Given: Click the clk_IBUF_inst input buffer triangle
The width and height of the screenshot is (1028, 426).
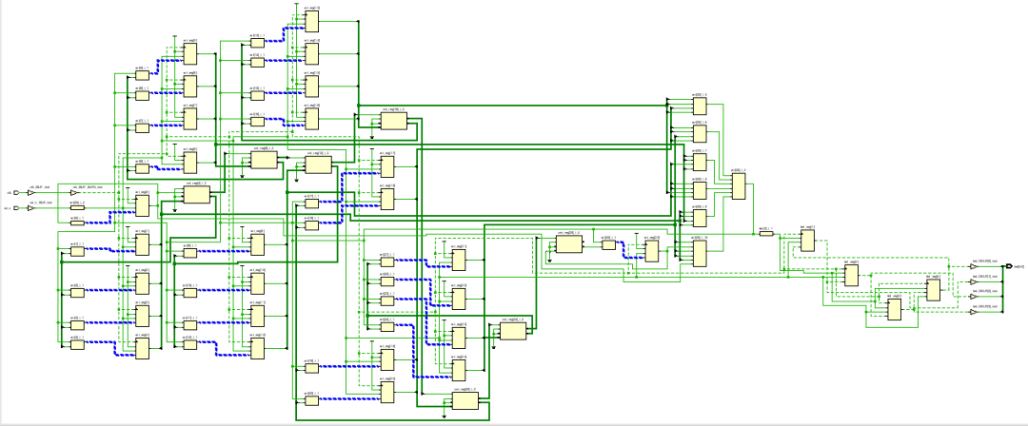Looking at the screenshot, I should click(x=30, y=193).
